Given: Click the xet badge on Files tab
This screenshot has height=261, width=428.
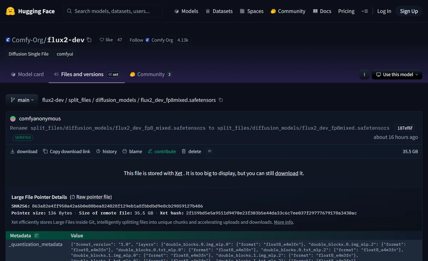Looking at the screenshot, I should tap(113, 75).
